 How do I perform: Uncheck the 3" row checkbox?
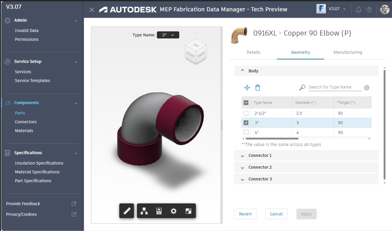pos(246,123)
